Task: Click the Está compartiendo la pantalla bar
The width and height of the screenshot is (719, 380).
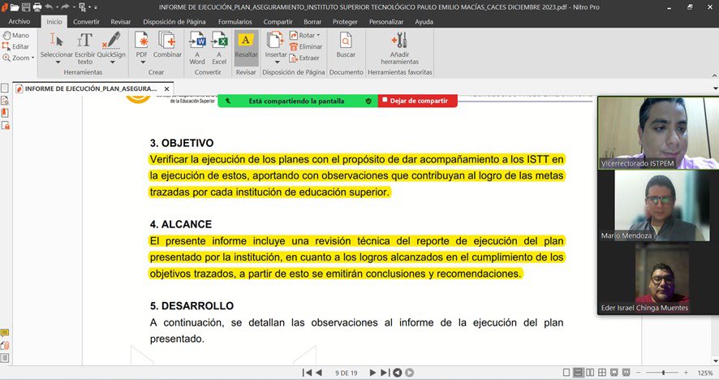Action: click(x=298, y=101)
